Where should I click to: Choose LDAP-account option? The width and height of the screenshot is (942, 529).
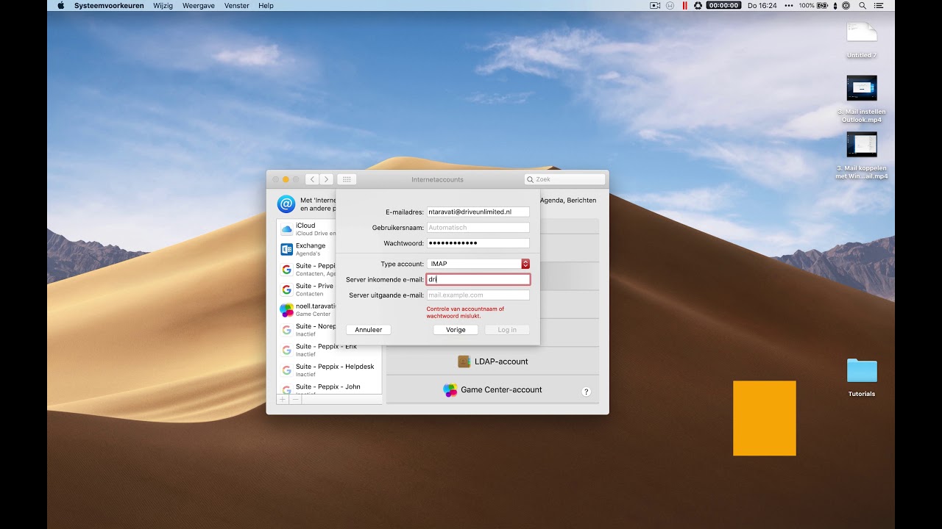(492, 361)
